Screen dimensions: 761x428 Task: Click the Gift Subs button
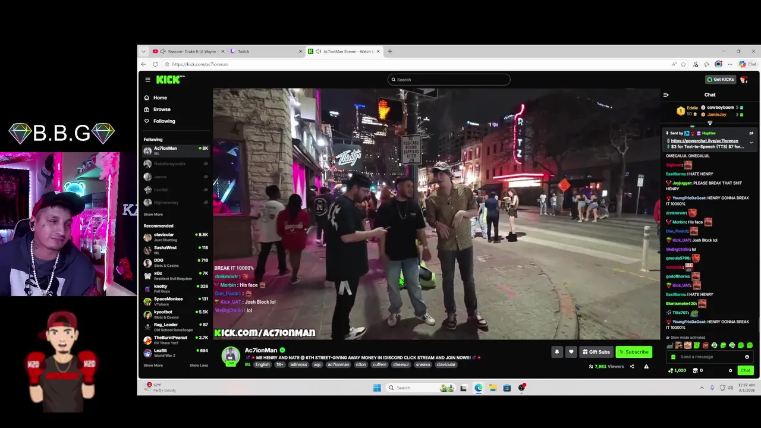click(x=596, y=352)
